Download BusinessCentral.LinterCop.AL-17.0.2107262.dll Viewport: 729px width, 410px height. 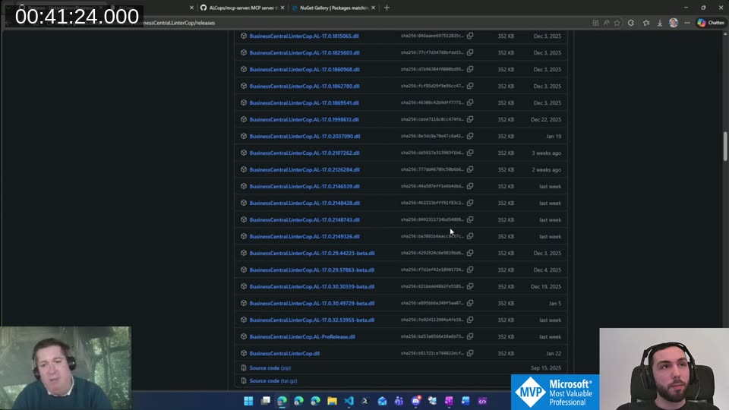[x=305, y=153]
